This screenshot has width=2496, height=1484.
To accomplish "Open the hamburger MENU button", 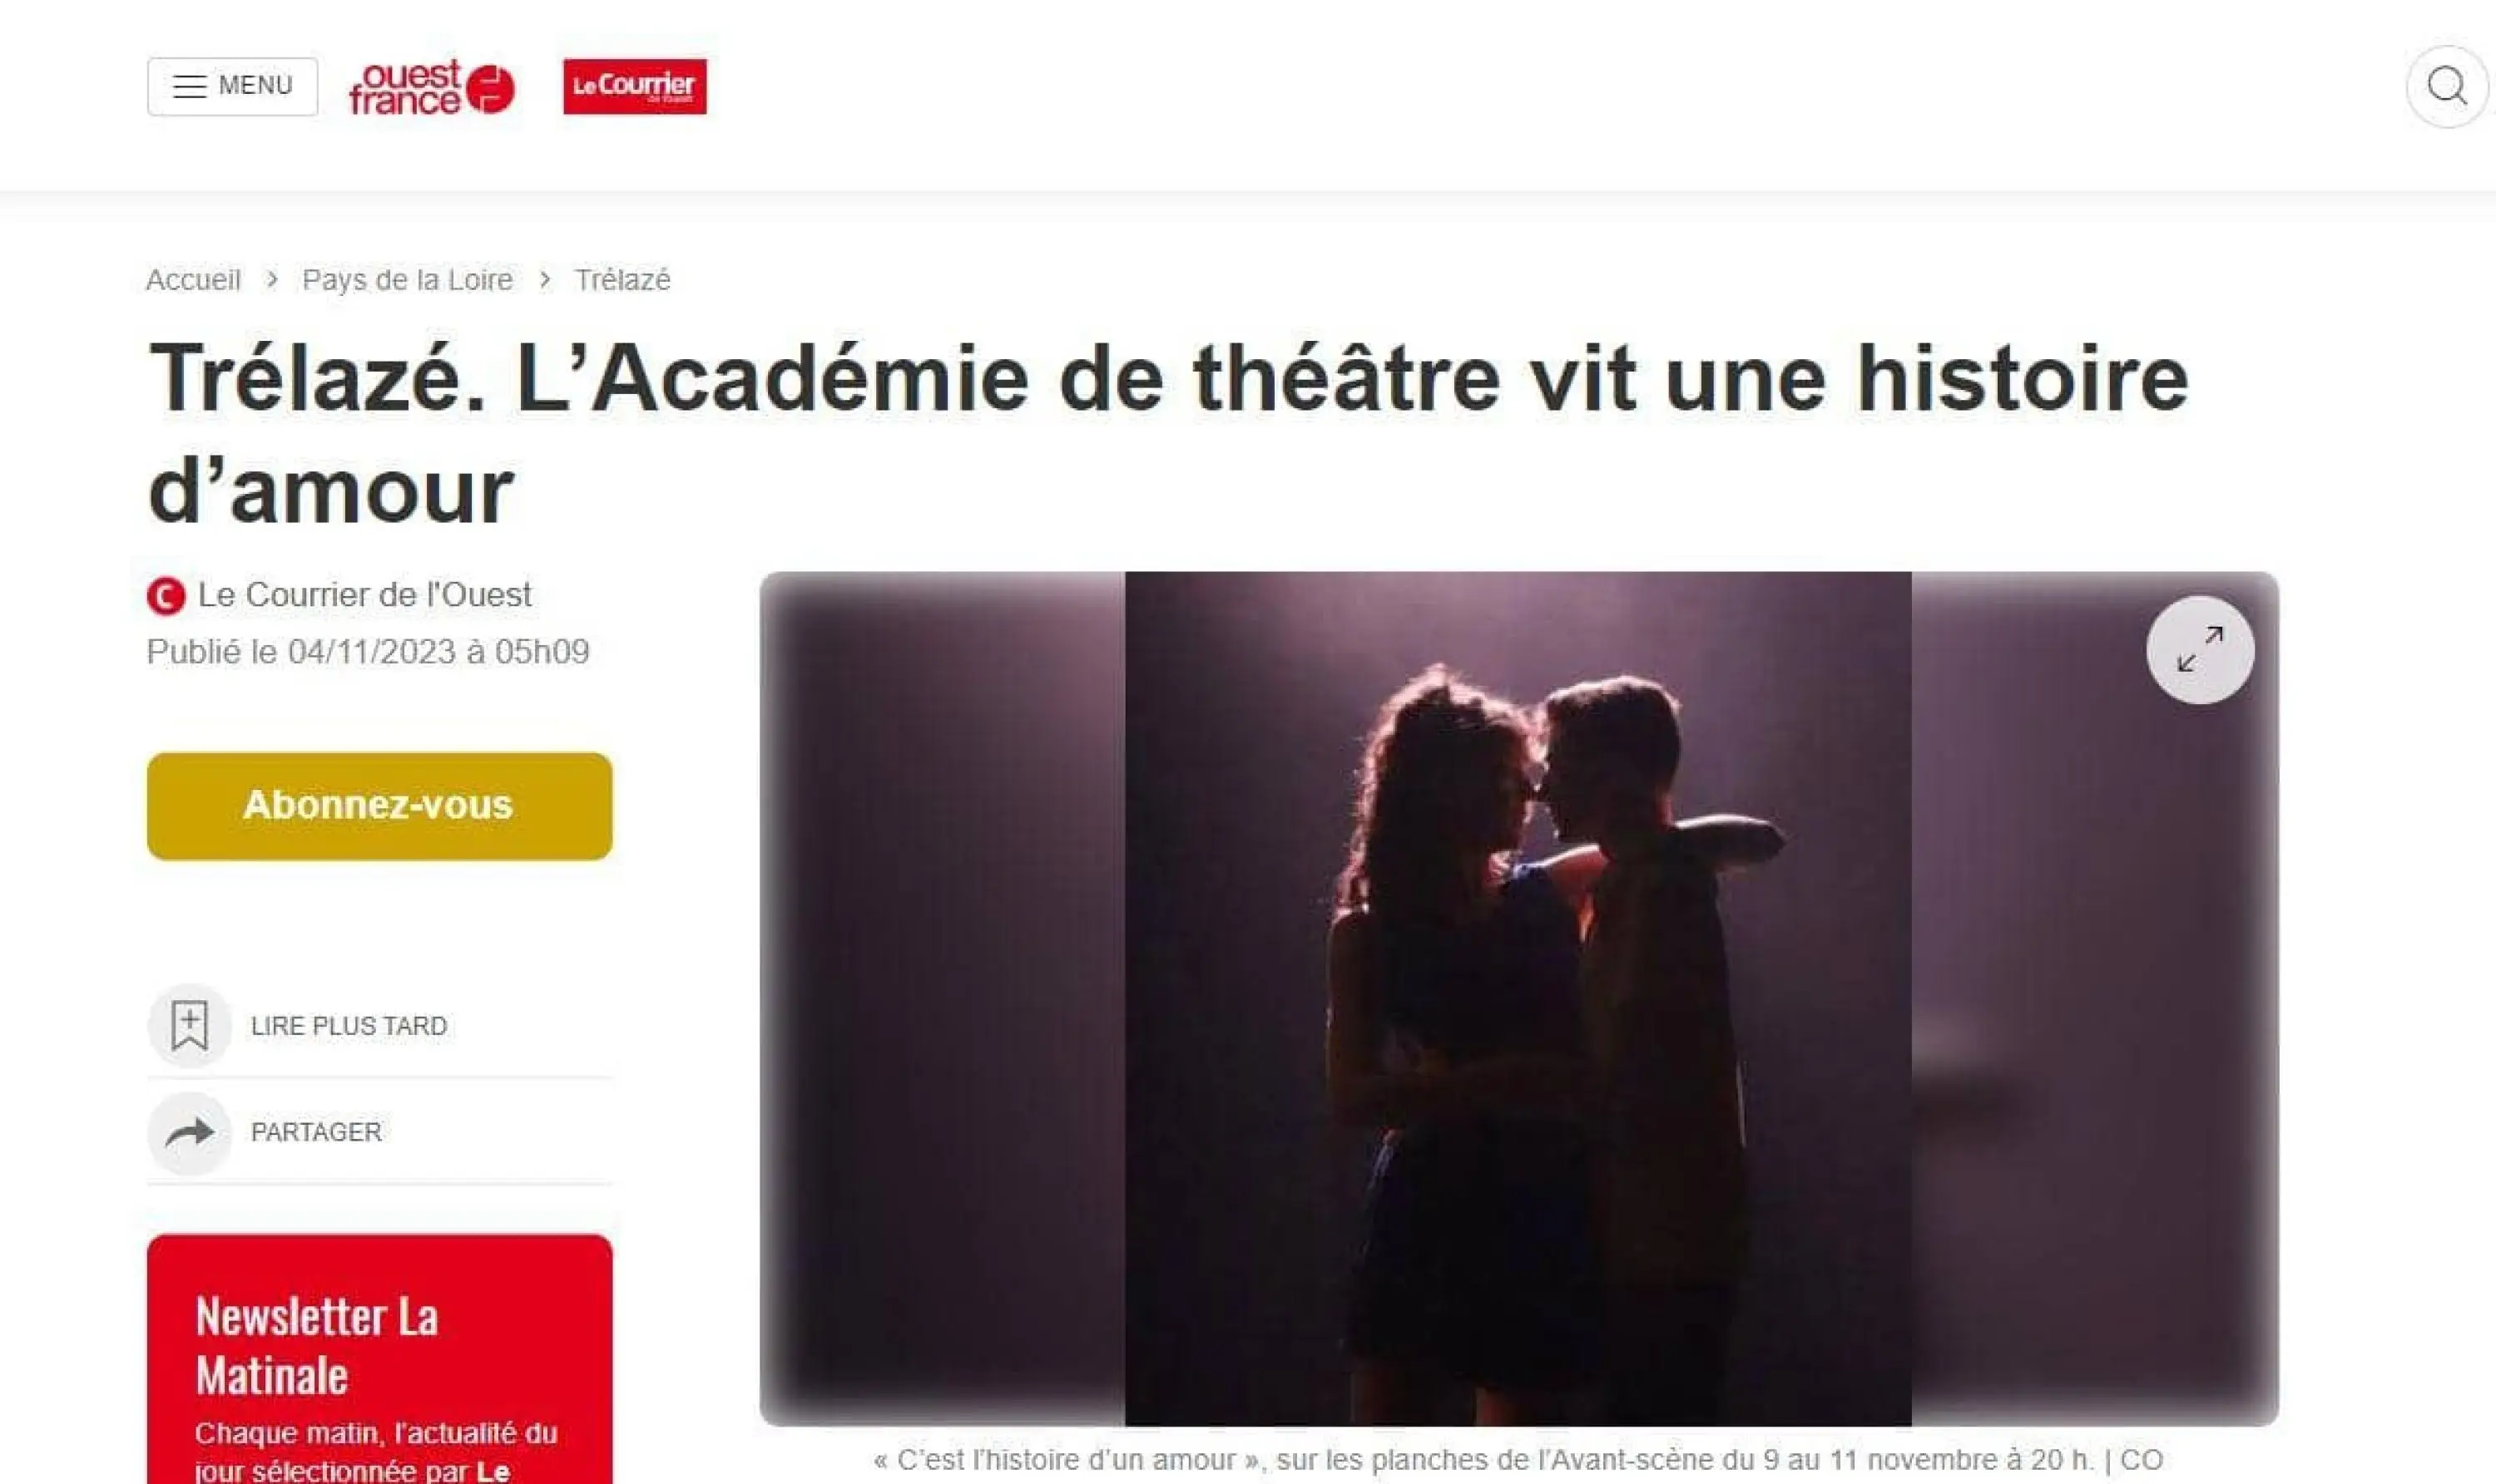I will [x=232, y=86].
